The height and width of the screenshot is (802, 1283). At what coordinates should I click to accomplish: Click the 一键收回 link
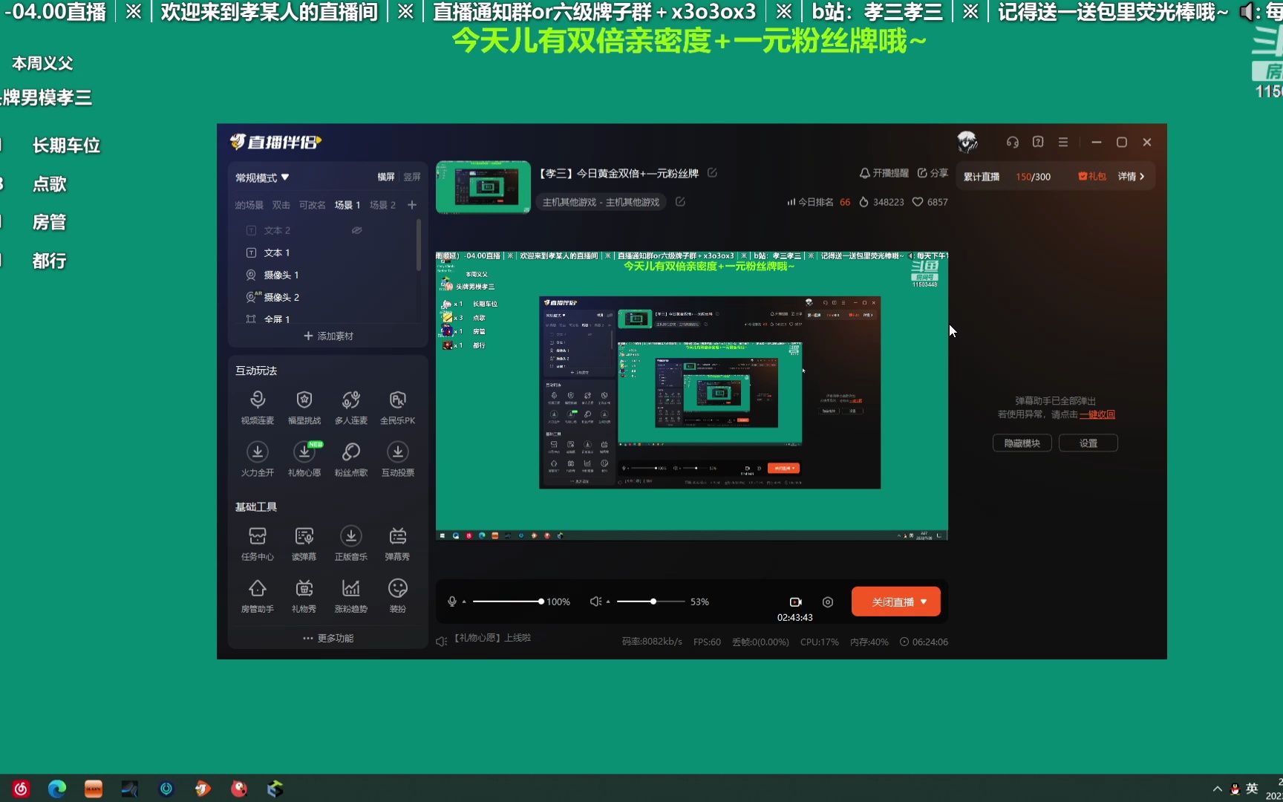tap(1097, 414)
